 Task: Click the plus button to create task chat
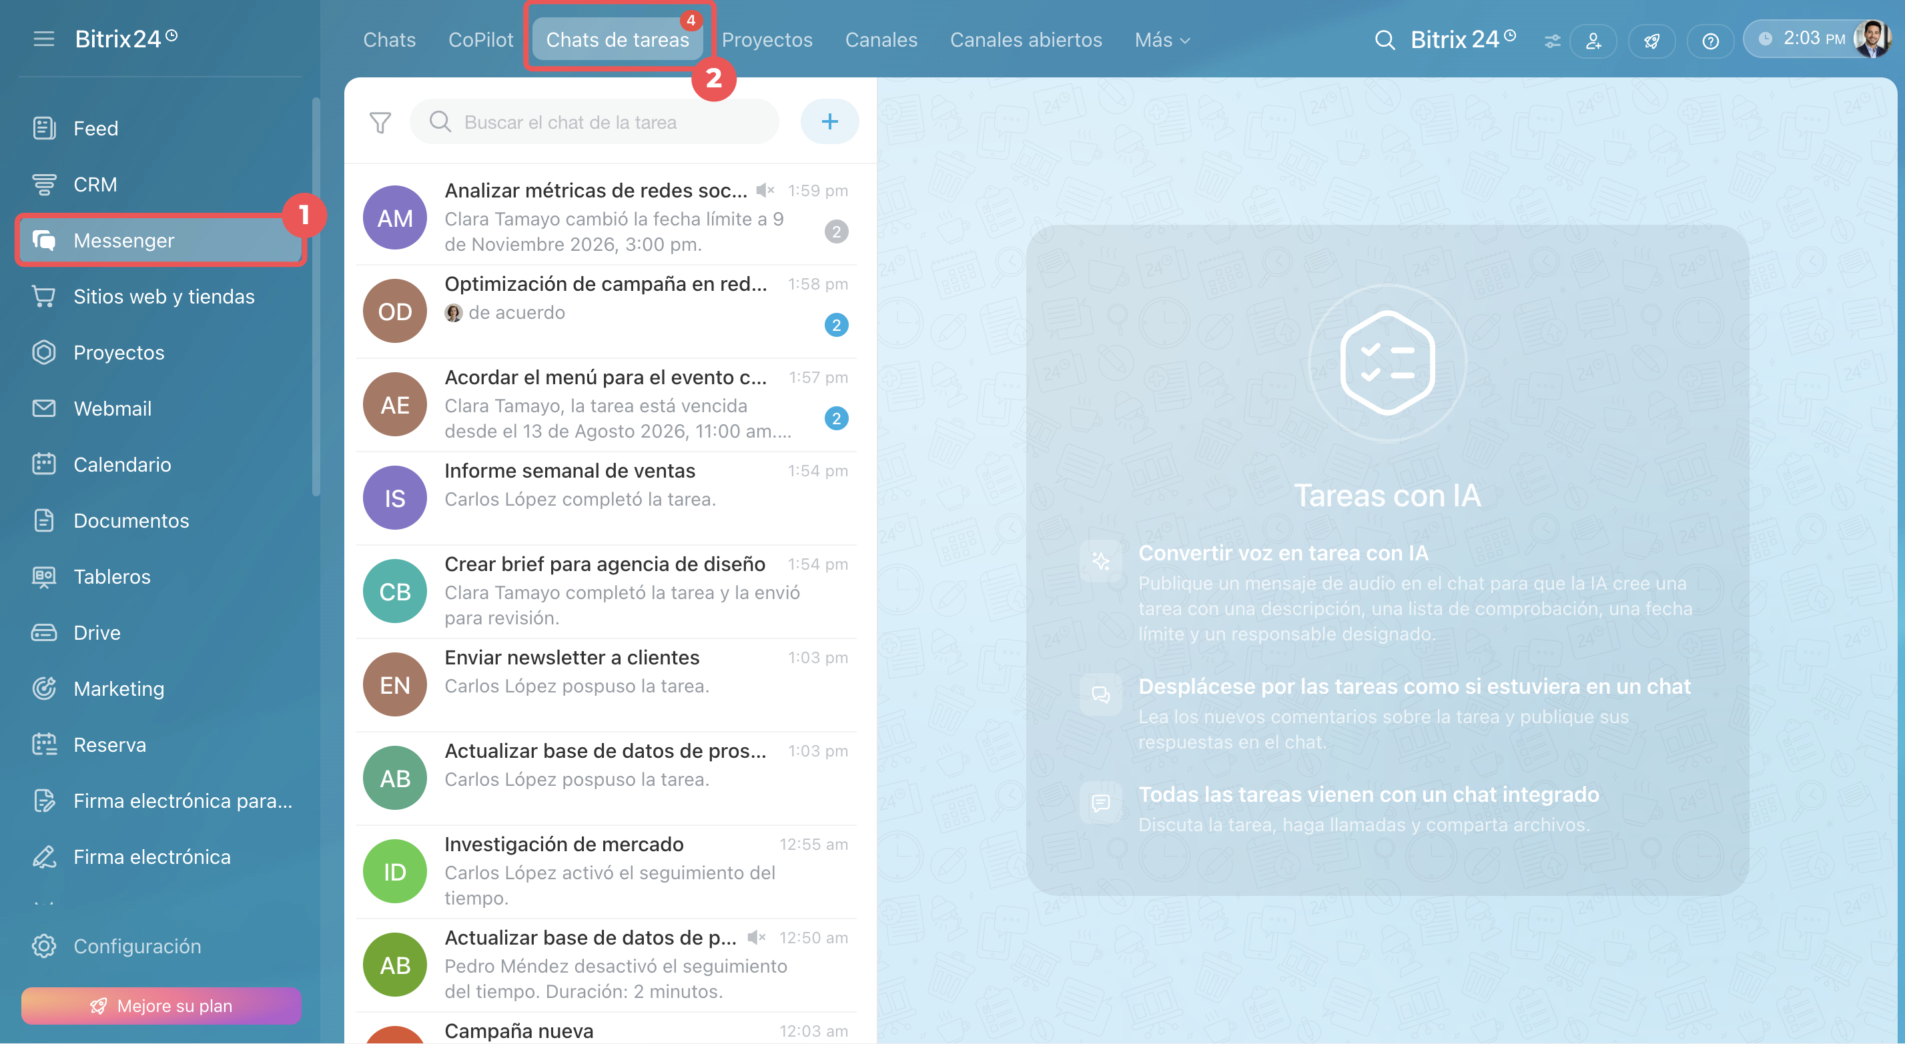pos(830,121)
